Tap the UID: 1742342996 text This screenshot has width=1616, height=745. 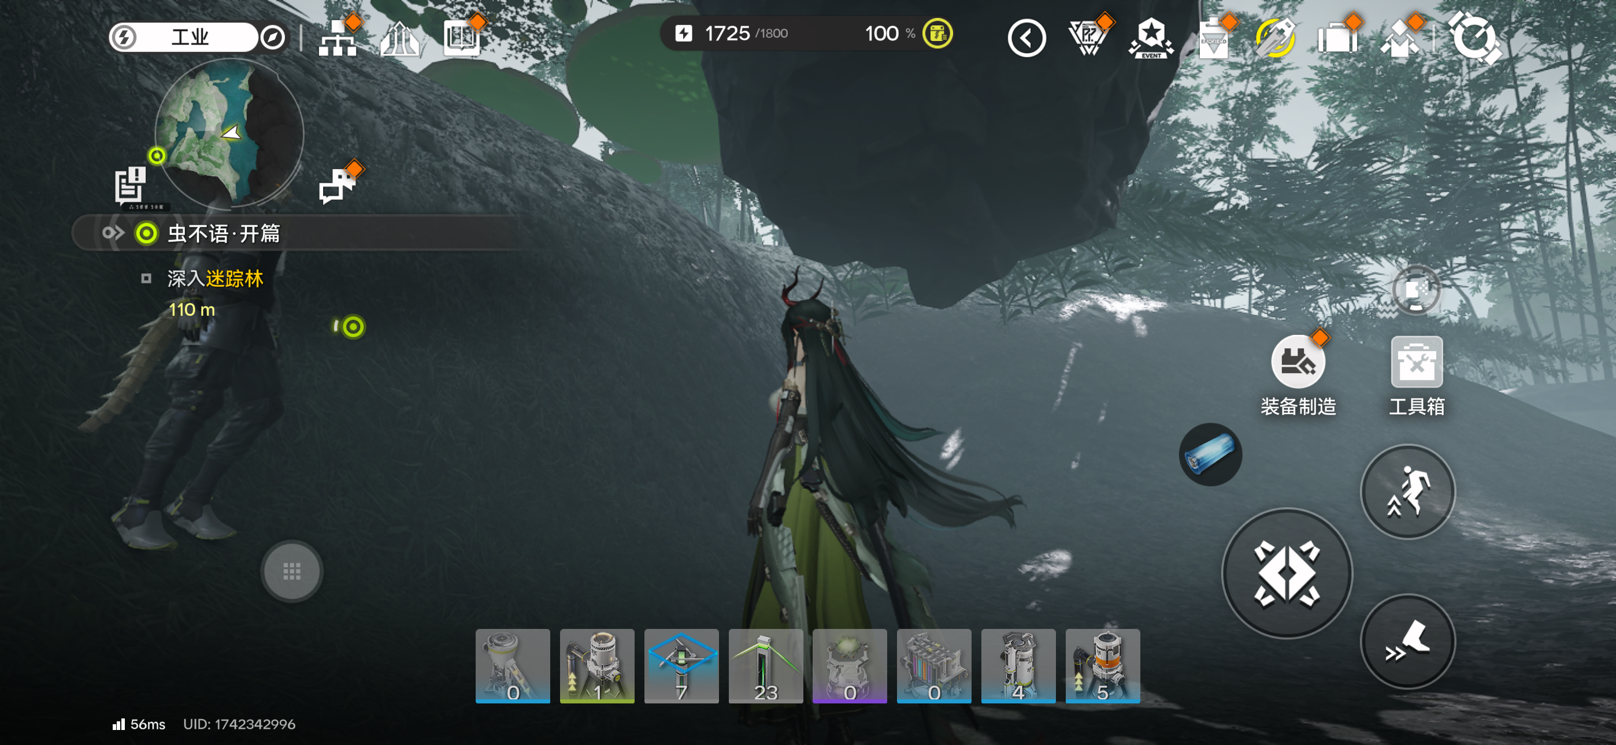[239, 724]
